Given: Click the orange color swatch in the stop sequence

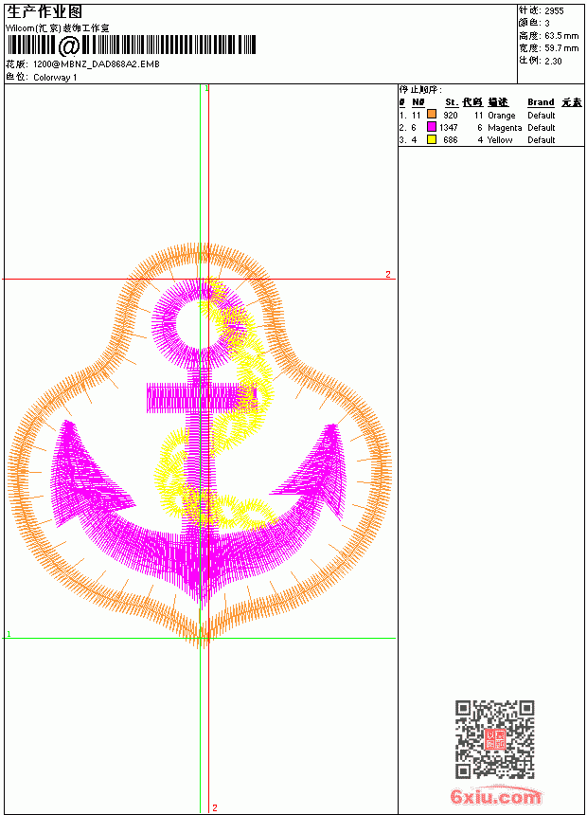Looking at the screenshot, I should pos(431,114).
